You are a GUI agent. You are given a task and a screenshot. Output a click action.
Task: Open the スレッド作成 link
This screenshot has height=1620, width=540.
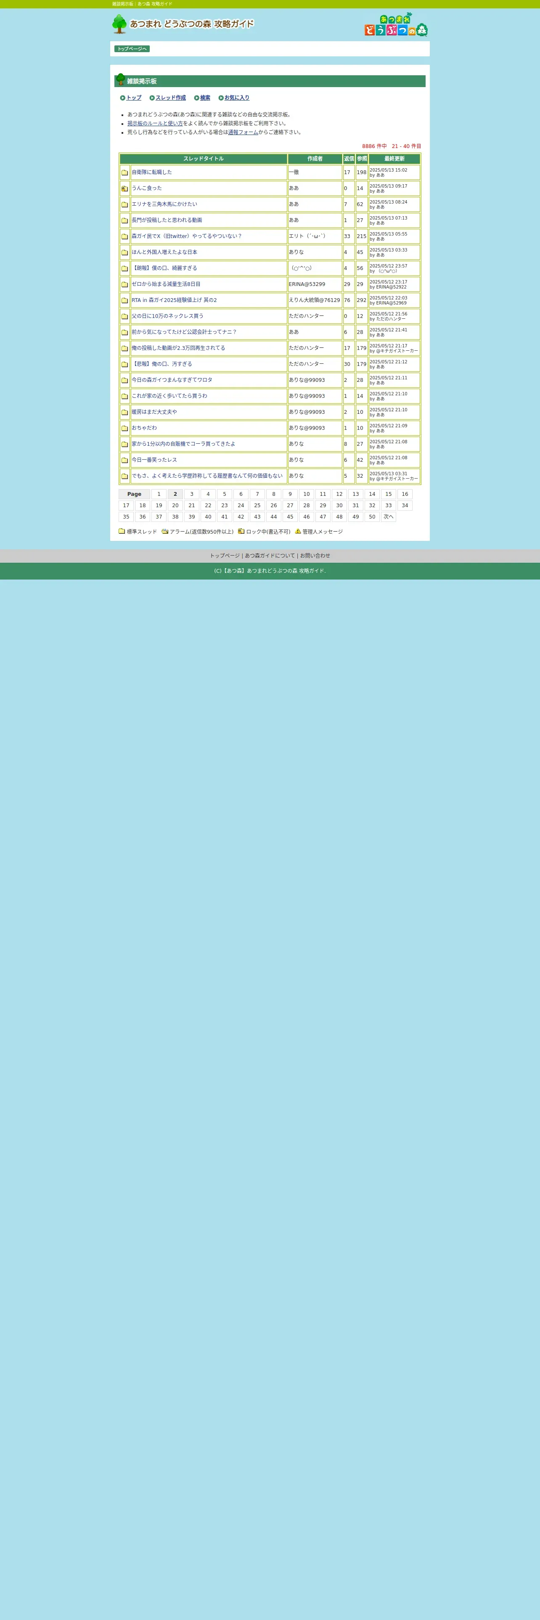tap(170, 98)
